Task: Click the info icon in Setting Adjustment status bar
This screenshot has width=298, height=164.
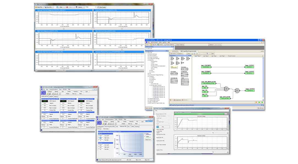Action: pos(42,130)
